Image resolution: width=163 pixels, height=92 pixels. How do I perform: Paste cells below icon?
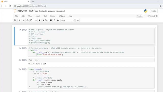31,20
